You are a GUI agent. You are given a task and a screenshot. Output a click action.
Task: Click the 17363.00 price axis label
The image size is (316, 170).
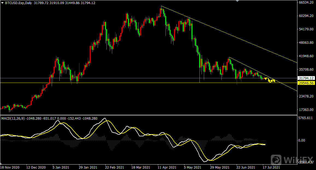tap(306, 110)
